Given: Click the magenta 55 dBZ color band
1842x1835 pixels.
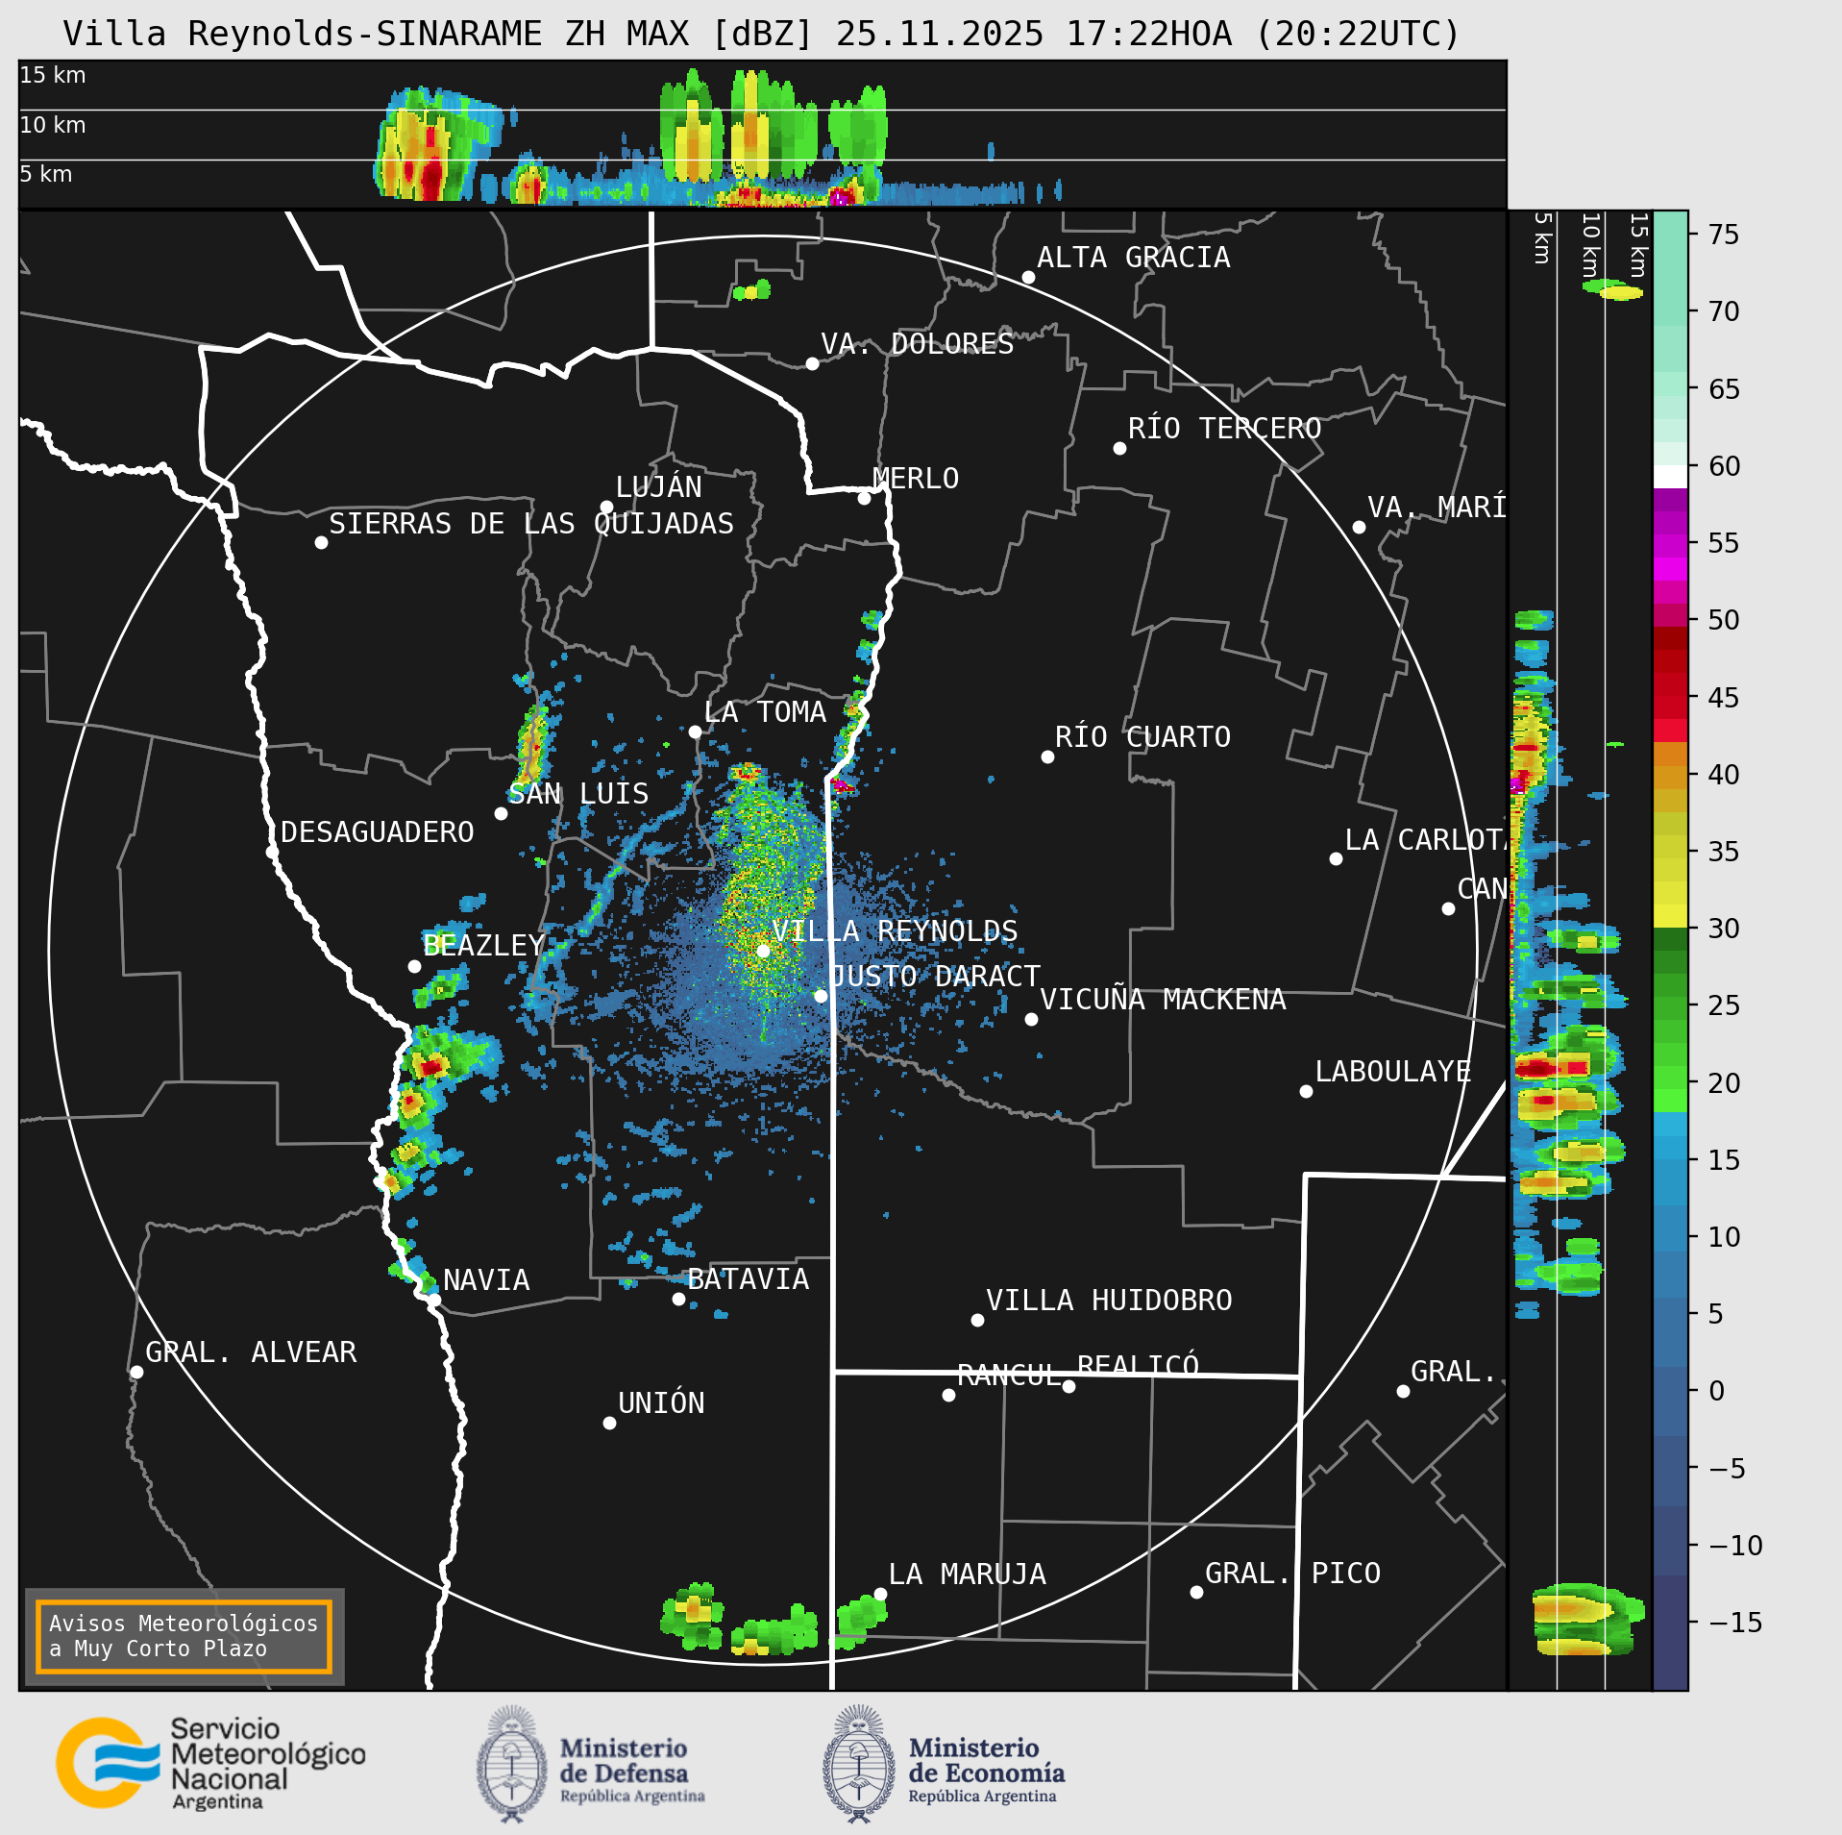Looking at the screenshot, I should tap(1670, 546).
